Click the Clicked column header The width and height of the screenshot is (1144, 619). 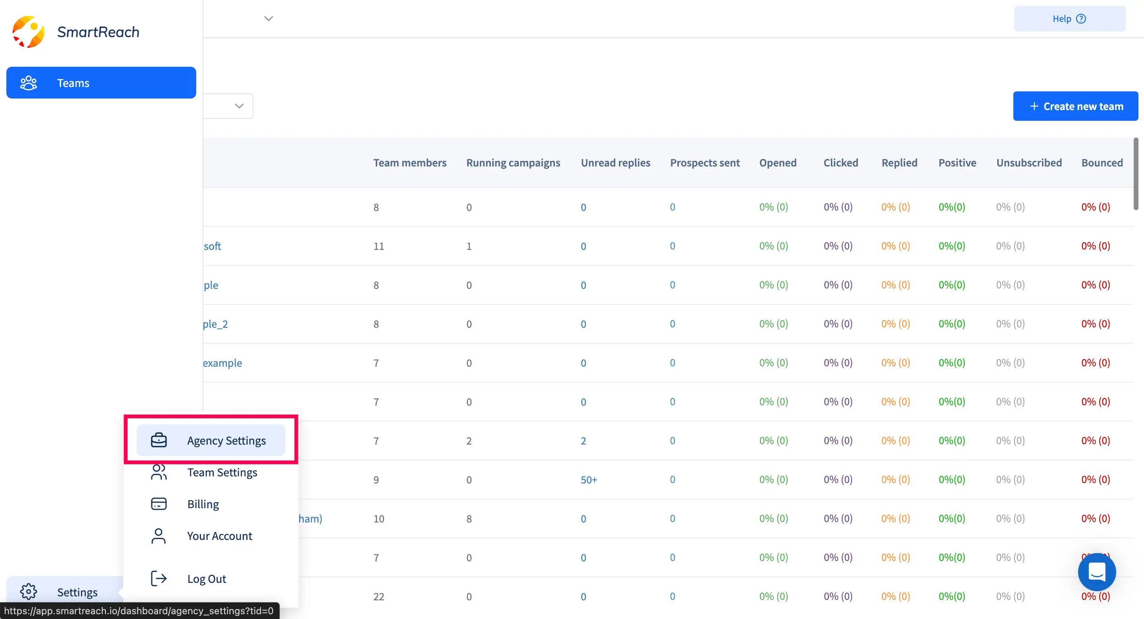pyautogui.click(x=841, y=162)
